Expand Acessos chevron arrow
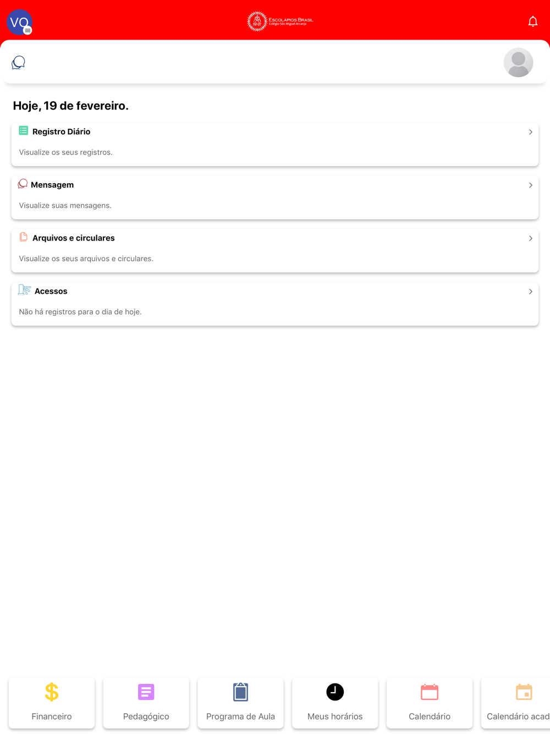This screenshot has width=550, height=734. click(x=530, y=292)
